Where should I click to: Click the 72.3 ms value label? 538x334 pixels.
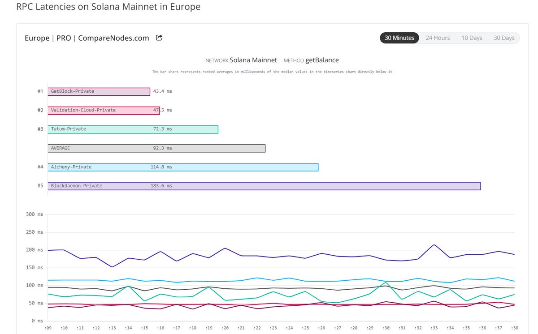163,129
